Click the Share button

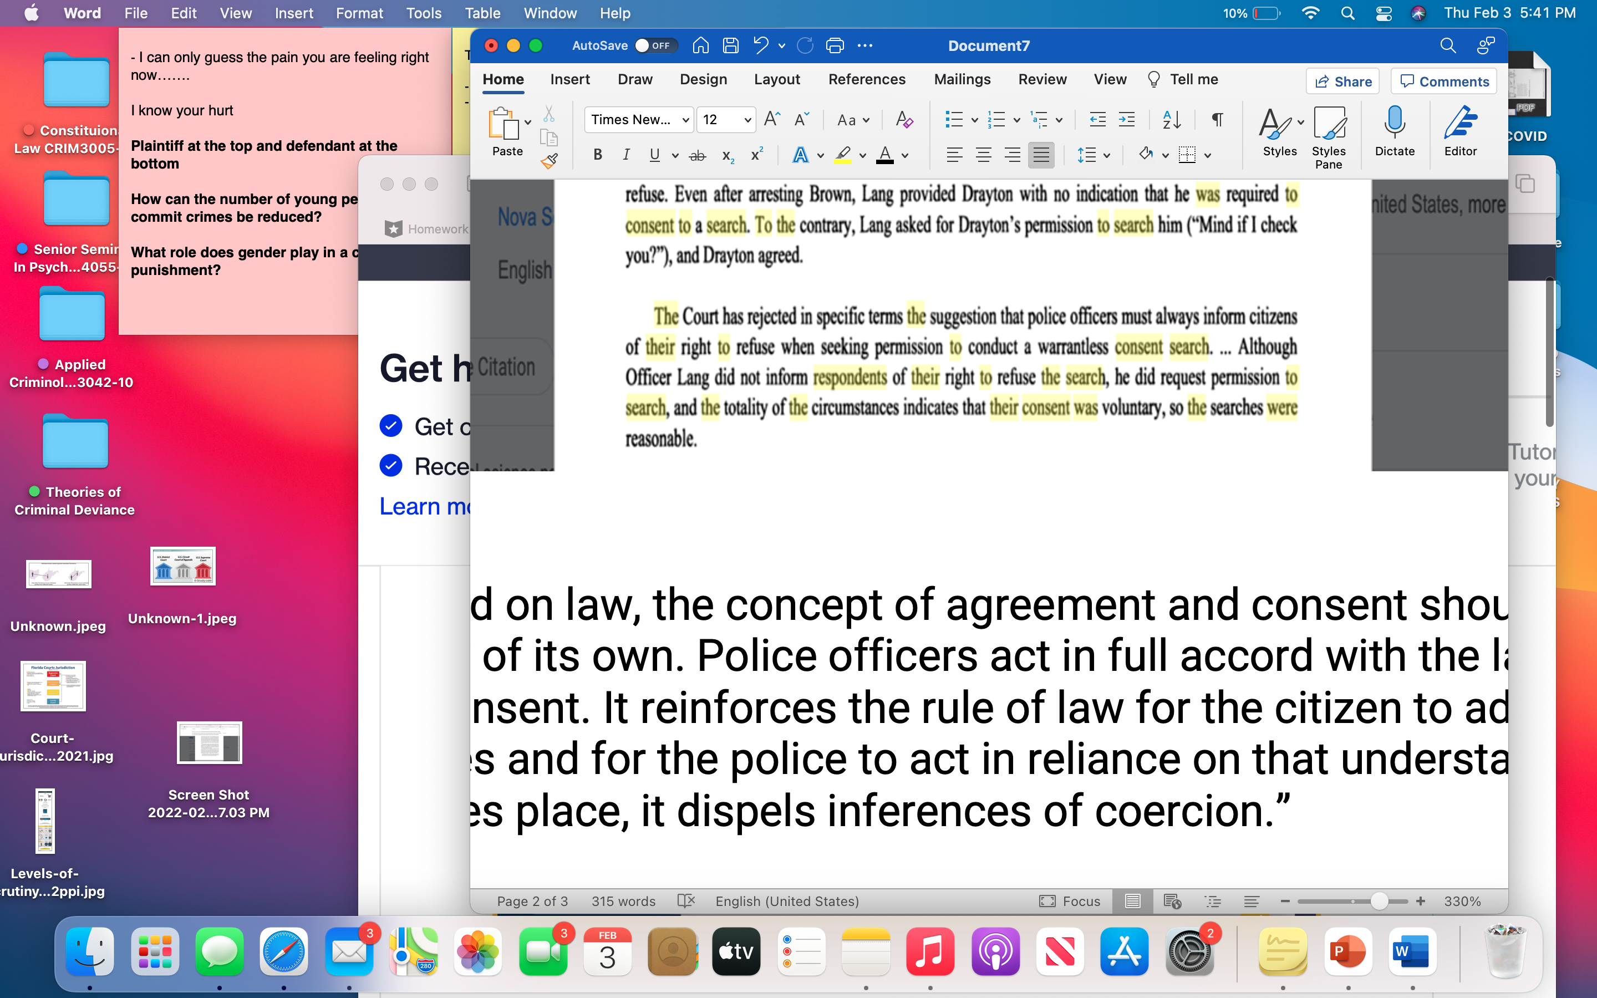[1343, 80]
